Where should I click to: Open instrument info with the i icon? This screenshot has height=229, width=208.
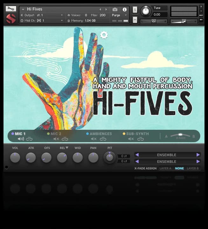(x=125, y=10)
